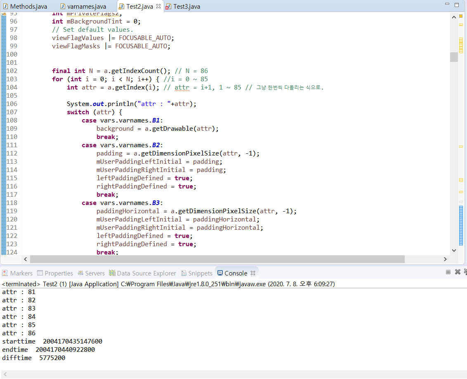This screenshot has width=467, height=379.
Task: Click line number 107 in the gutter
Action: click(12, 112)
